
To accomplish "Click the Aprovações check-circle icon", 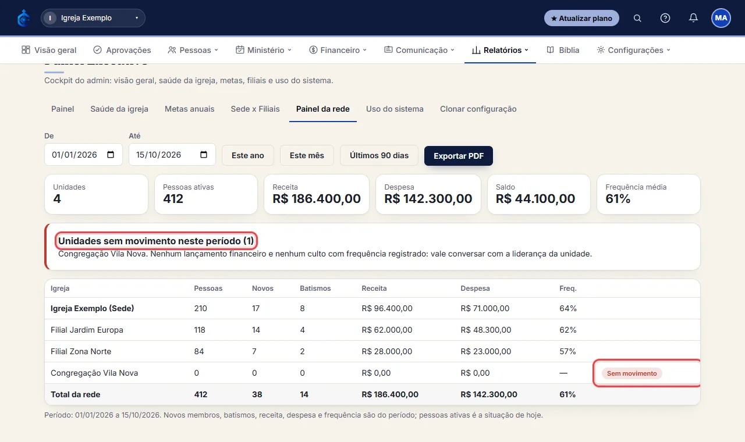I will [98, 50].
